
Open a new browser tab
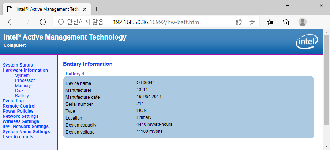pos(96,9)
